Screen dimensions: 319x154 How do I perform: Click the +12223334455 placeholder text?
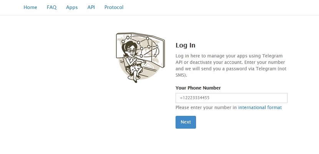click(195, 98)
